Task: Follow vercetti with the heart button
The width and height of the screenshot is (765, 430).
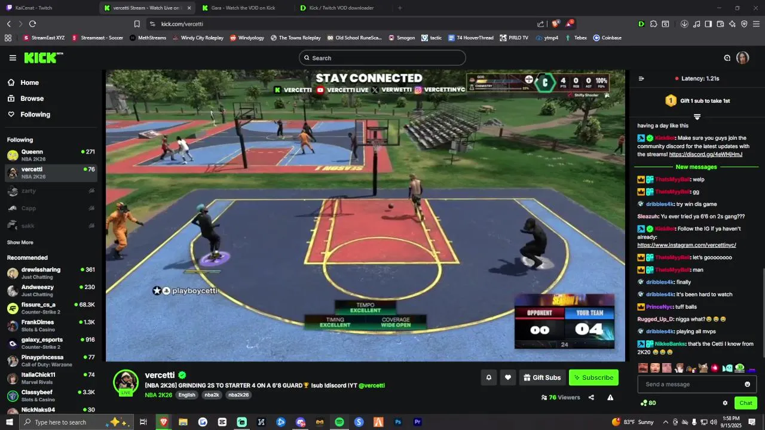Action: click(508, 377)
